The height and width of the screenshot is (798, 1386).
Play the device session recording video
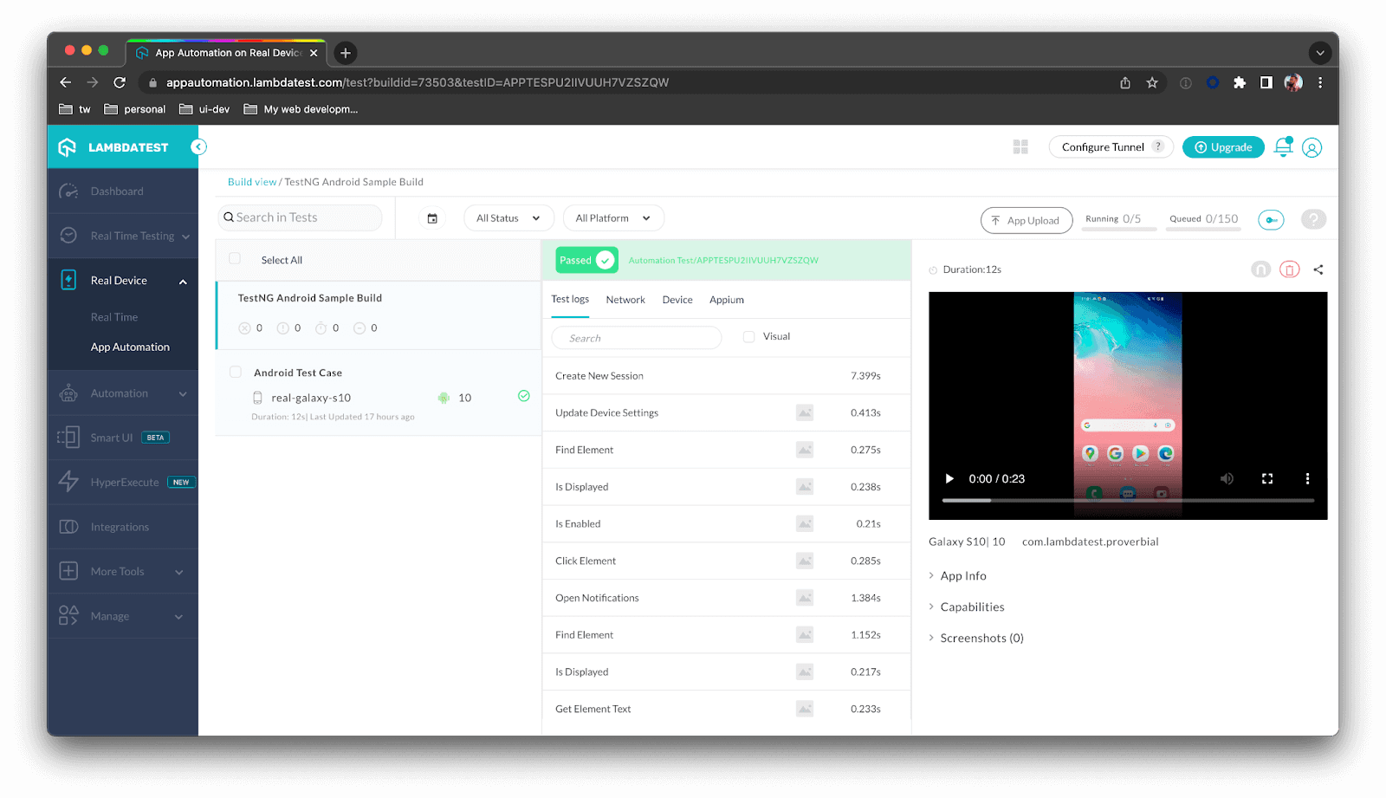pyautogui.click(x=949, y=478)
